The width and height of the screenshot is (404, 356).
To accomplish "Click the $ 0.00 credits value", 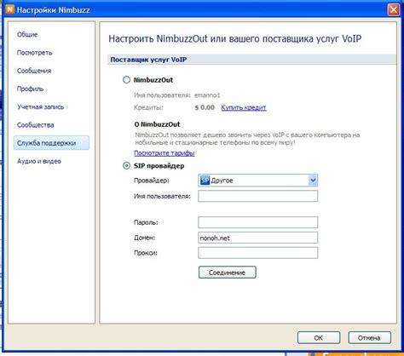I will [205, 107].
